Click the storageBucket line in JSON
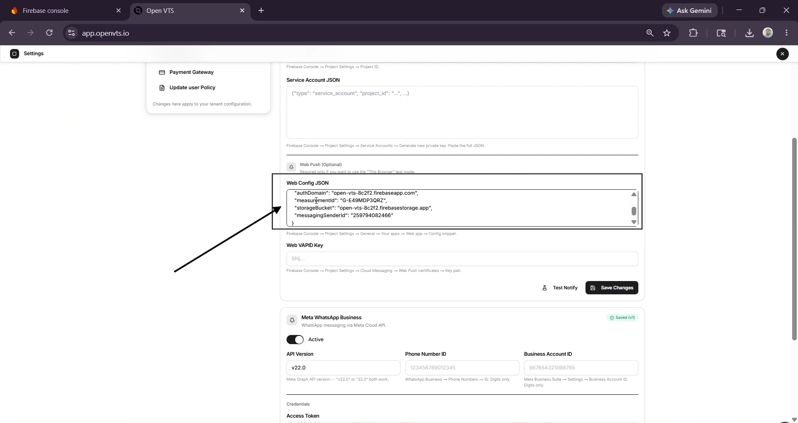798x423 pixels. [x=363, y=208]
